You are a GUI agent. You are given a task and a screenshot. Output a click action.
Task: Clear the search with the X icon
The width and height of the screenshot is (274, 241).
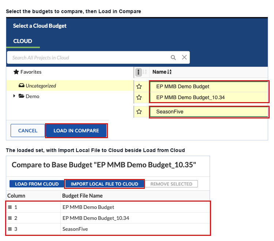[184, 57]
